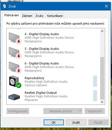The width and height of the screenshot is (112, 130).
Task: Switch to the Zvuky tab
Action: [40, 16]
